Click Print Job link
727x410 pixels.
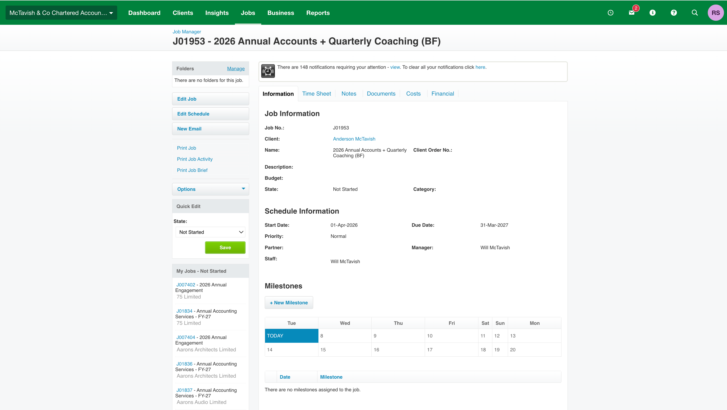coord(186,148)
